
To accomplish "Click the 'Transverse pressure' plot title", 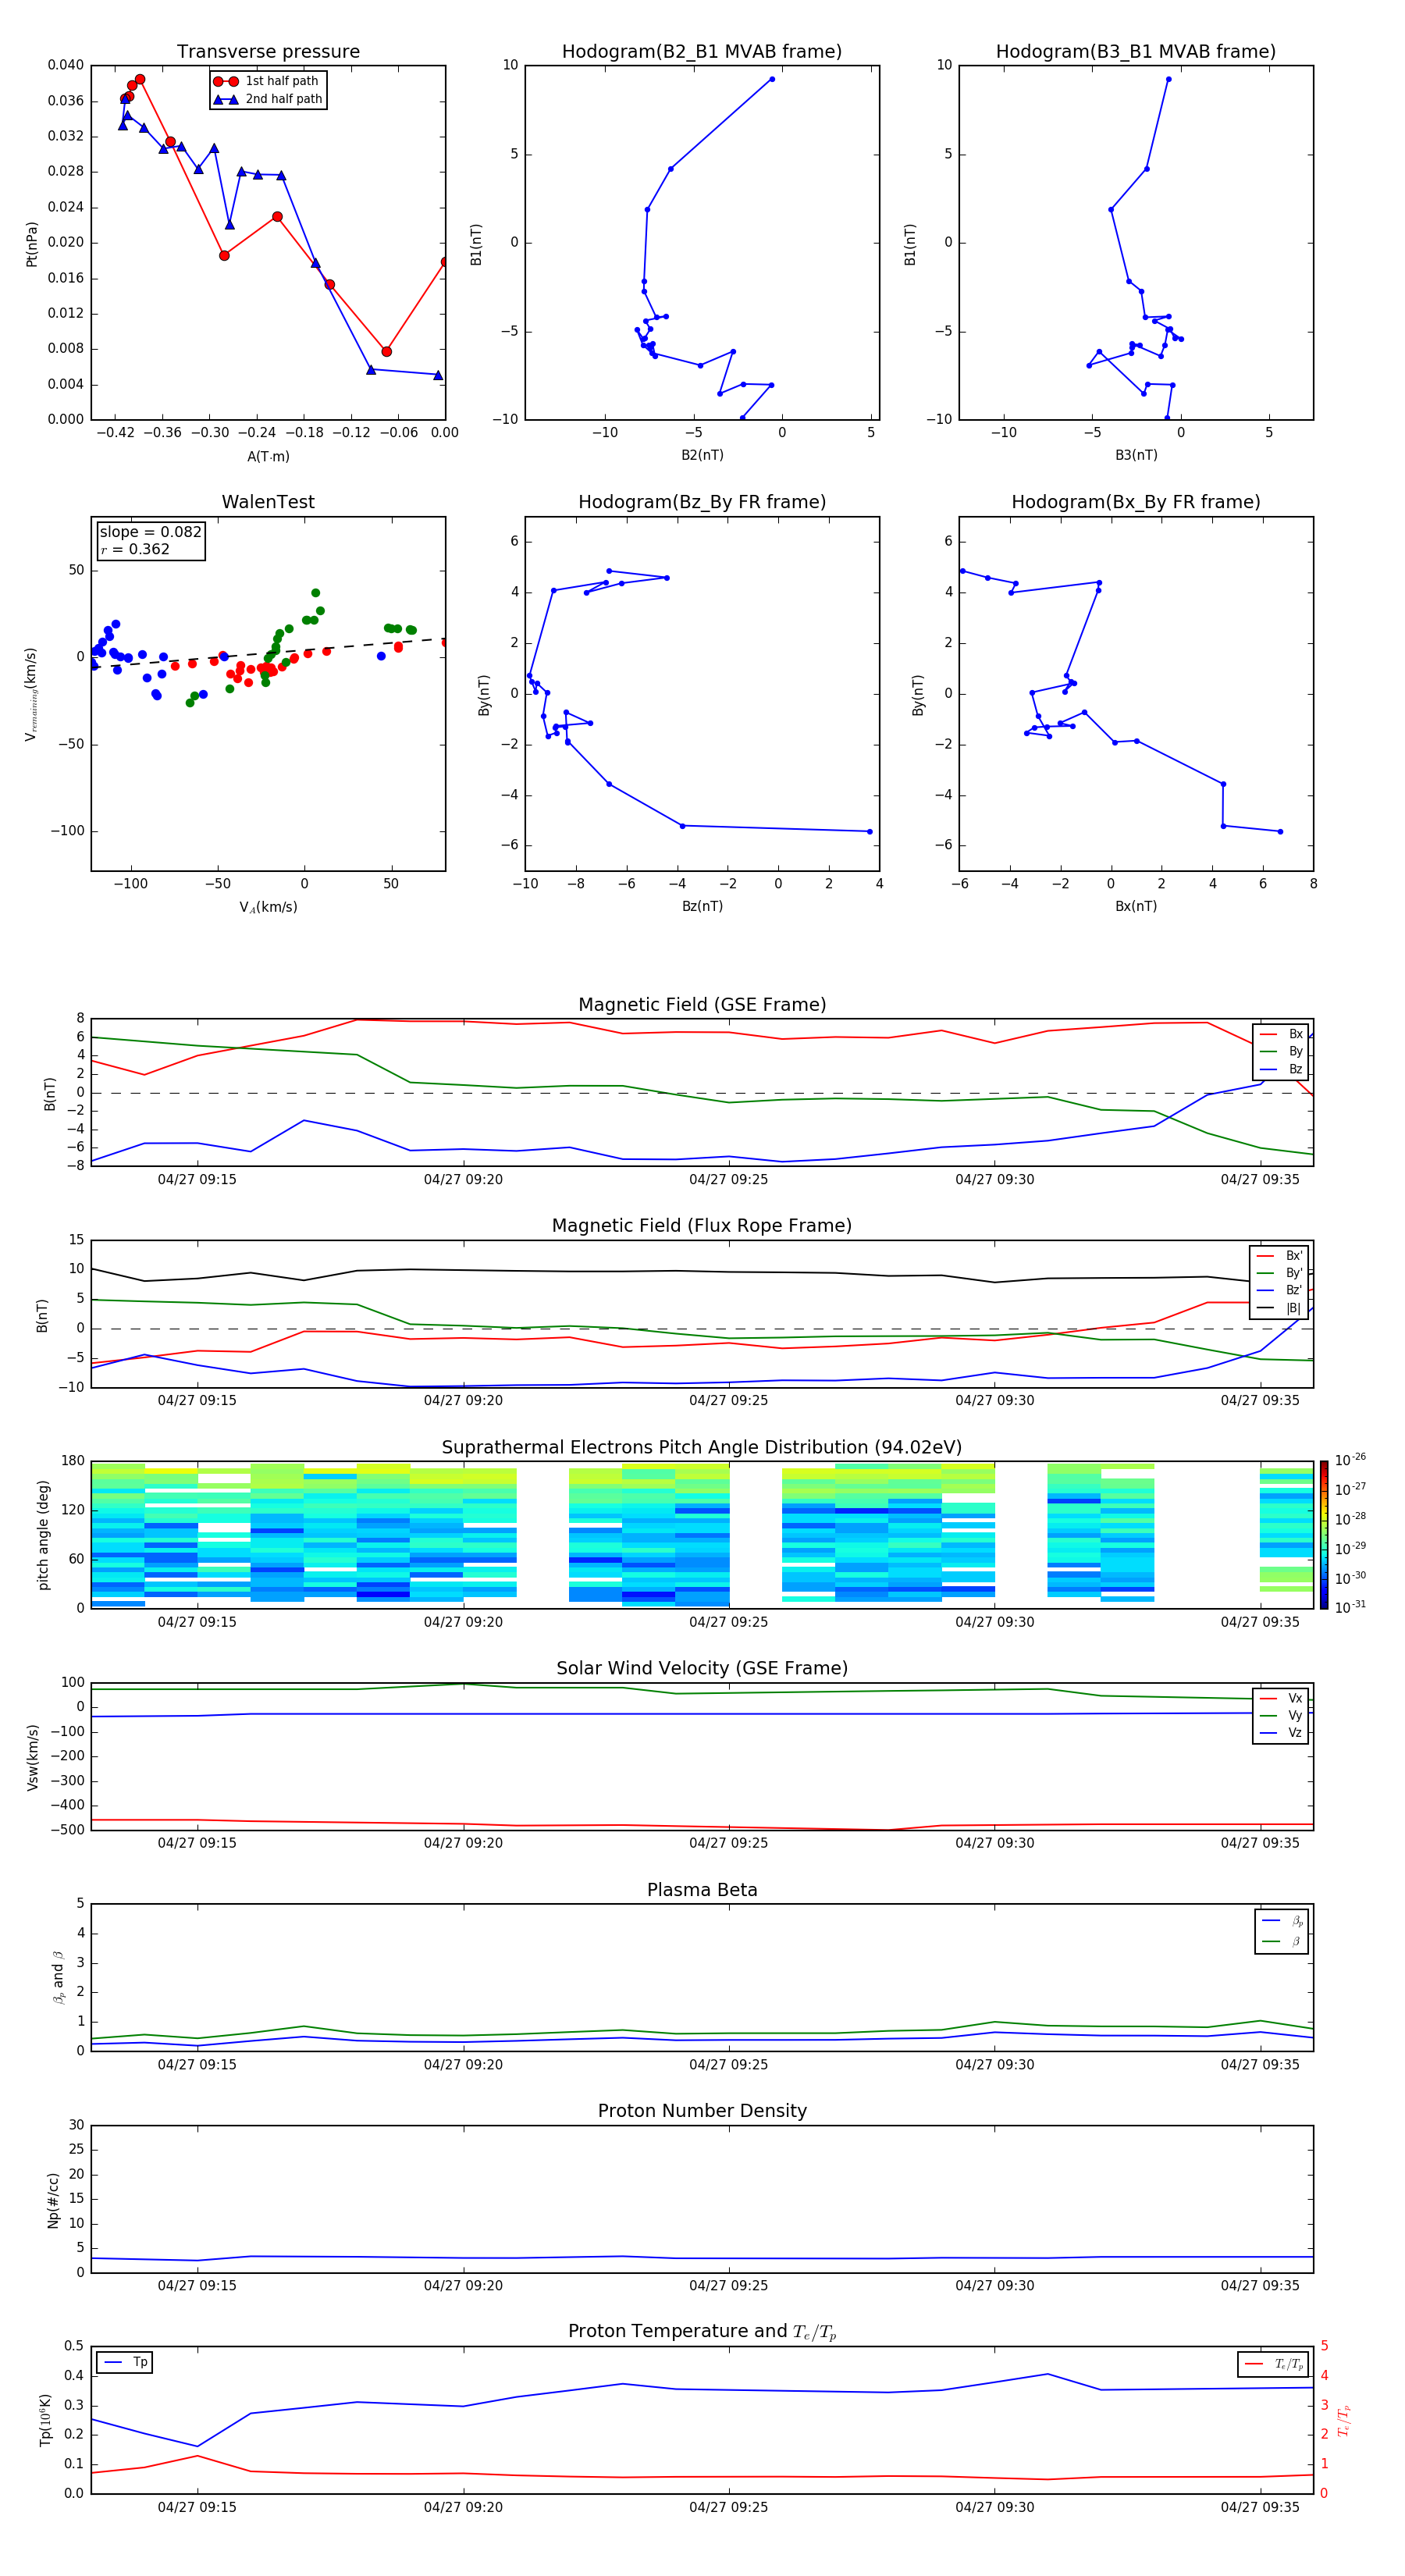I will point(268,52).
